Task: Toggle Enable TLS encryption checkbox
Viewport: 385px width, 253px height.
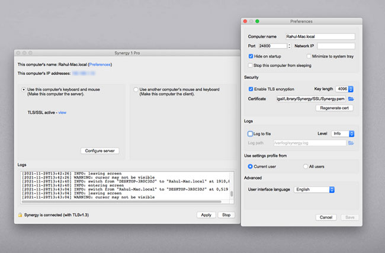Action: [251, 88]
